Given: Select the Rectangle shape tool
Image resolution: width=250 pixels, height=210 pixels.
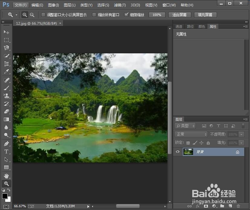Looking at the screenshot, I should [6, 167].
